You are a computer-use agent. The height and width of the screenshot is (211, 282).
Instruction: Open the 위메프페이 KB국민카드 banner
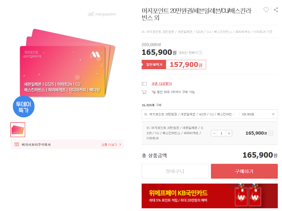tap(210, 196)
